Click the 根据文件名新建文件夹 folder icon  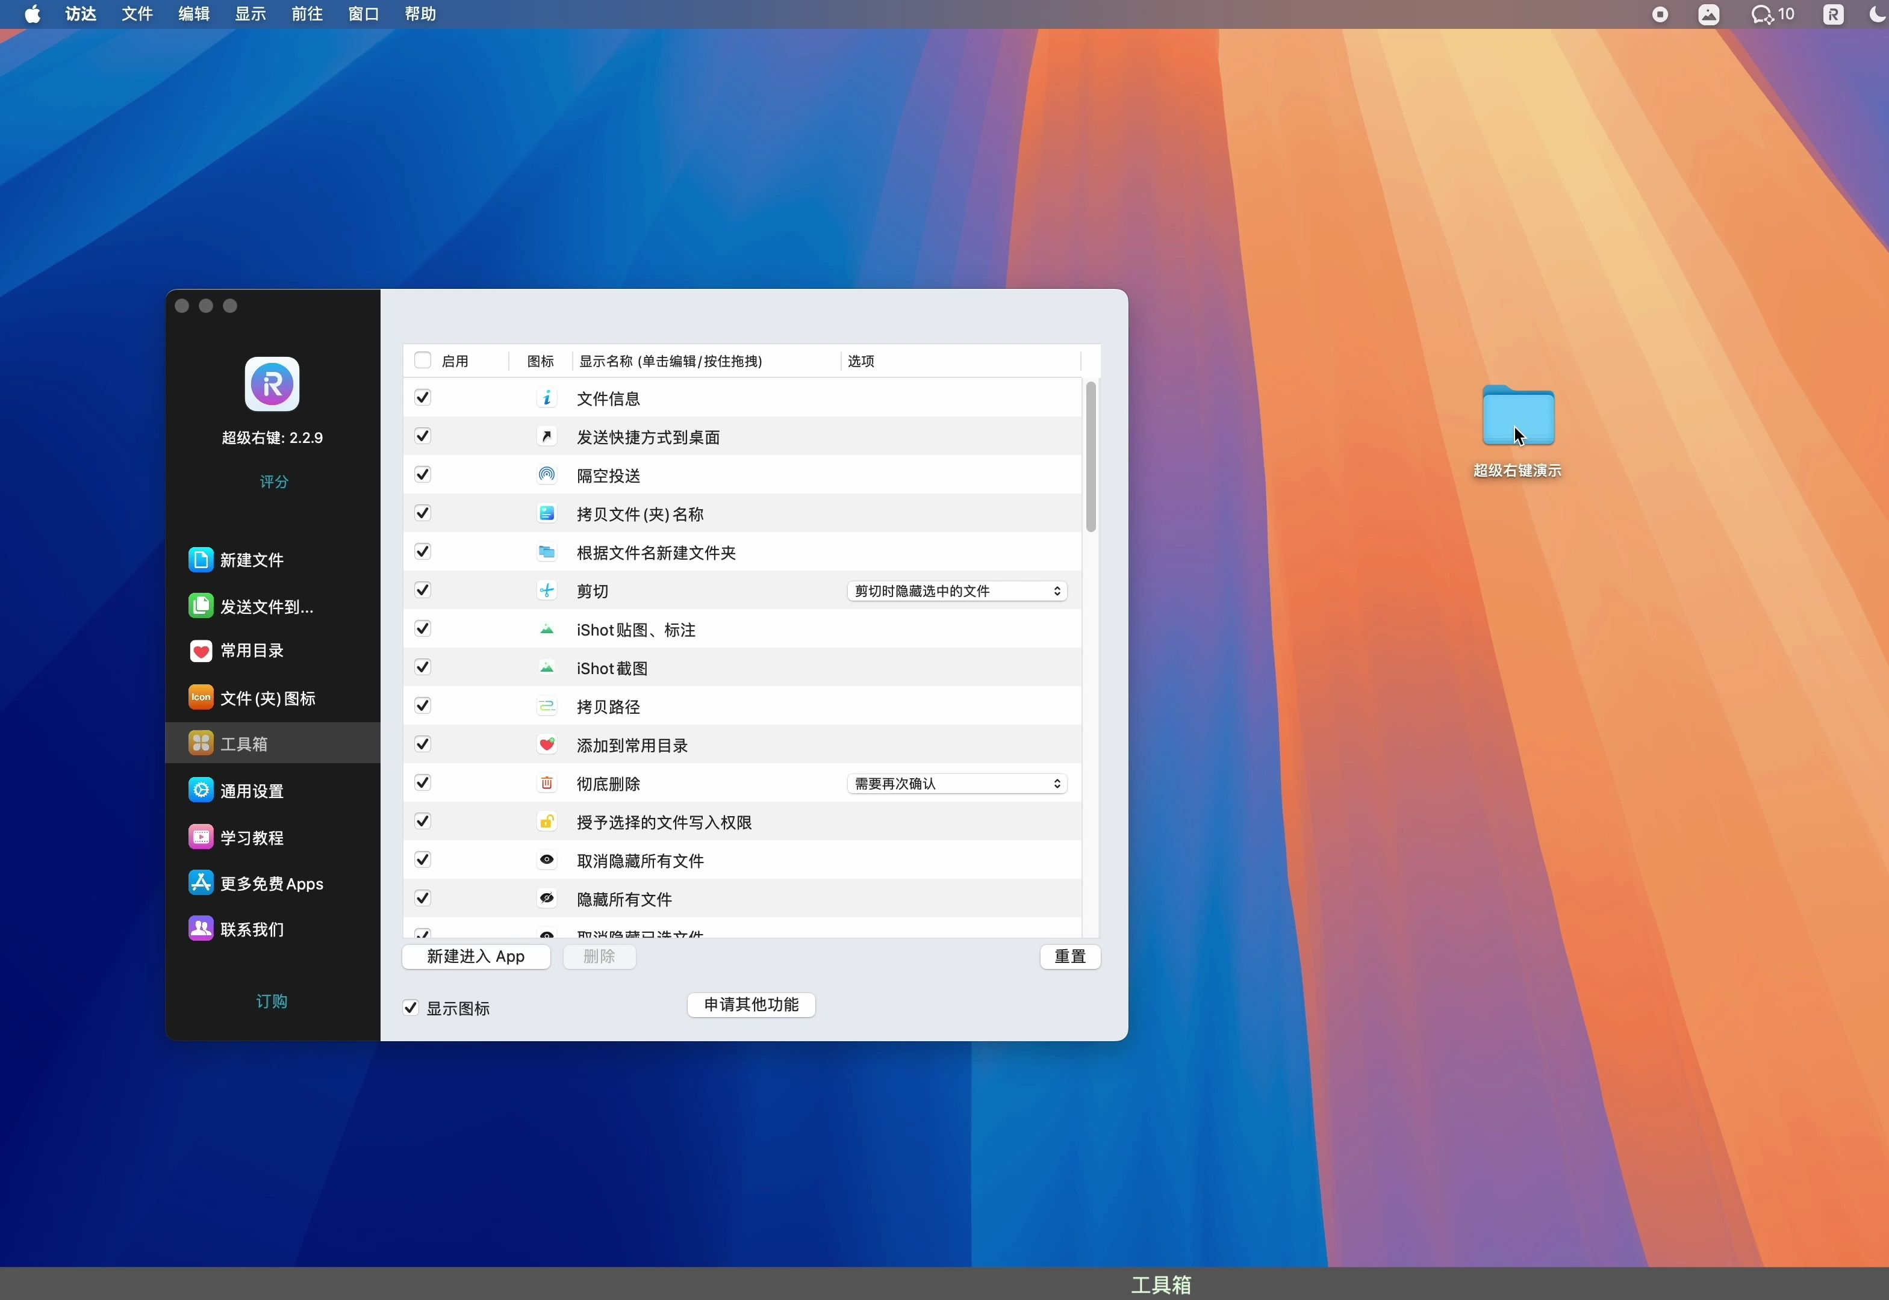[547, 552]
